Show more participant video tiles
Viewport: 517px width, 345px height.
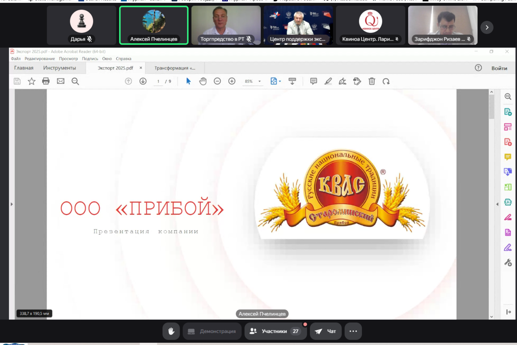pyautogui.click(x=487, y=27)
